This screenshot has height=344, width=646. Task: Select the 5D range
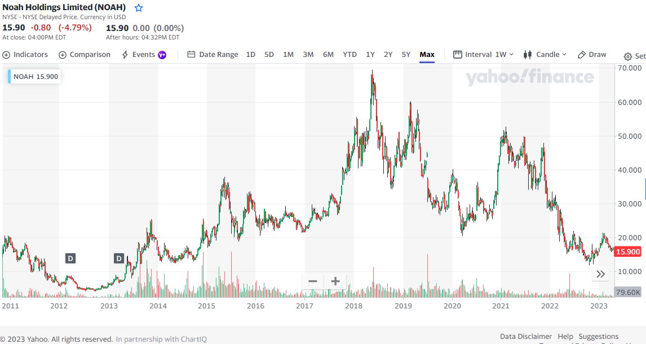(269, 54)
